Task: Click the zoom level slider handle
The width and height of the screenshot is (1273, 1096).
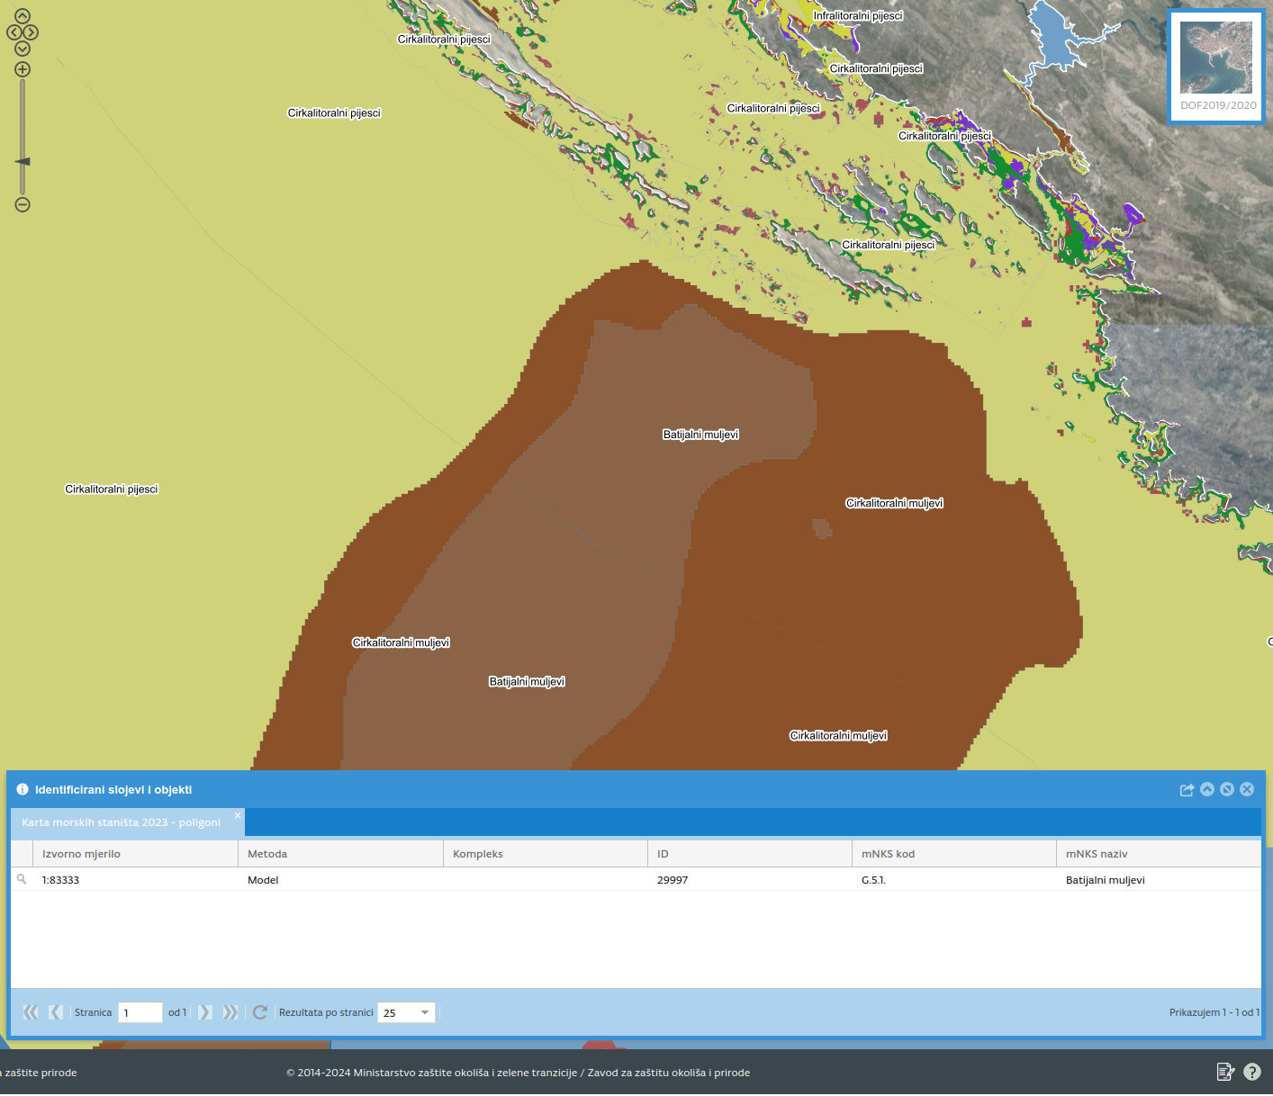Action: (x=23, y=162)
